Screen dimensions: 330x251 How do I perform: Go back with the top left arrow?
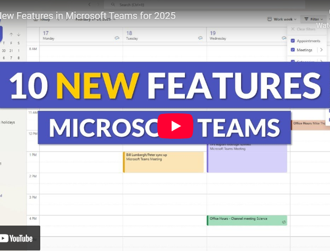tap(90, 4)
